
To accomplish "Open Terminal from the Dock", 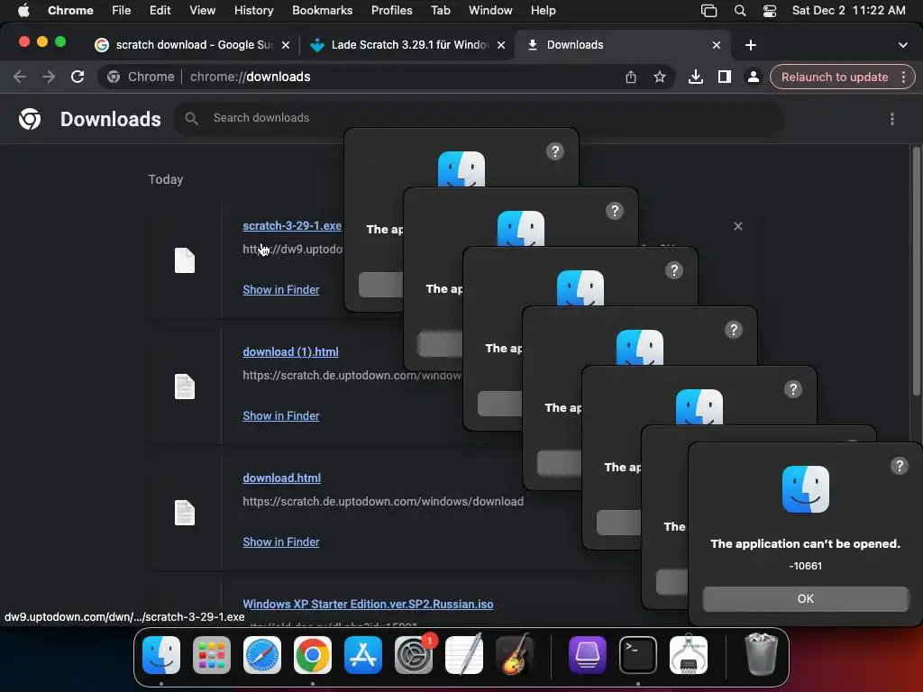I will pos(638,654).
